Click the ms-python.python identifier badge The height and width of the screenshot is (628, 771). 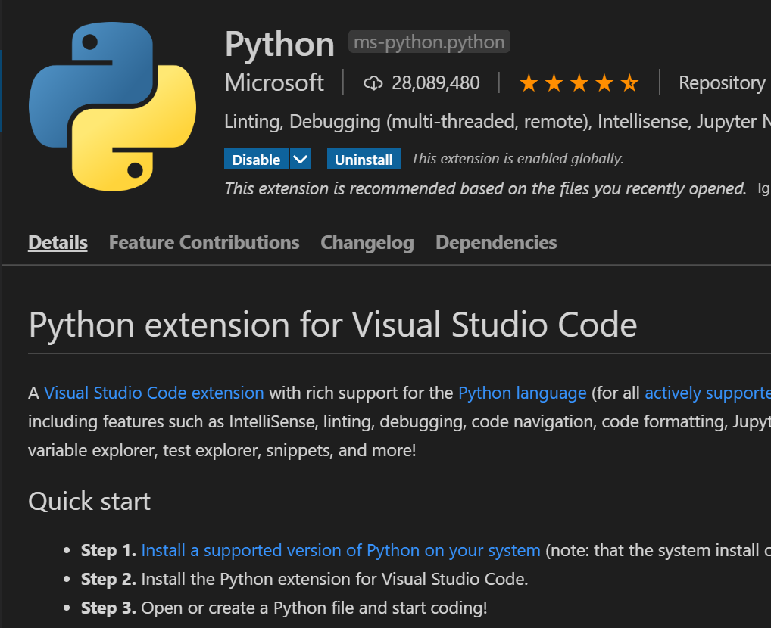pyautogui.click(x=429, y=42)
